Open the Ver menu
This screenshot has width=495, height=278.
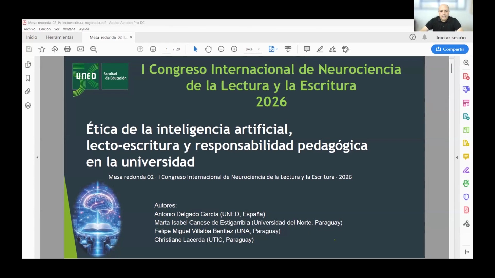pos(57,29)
